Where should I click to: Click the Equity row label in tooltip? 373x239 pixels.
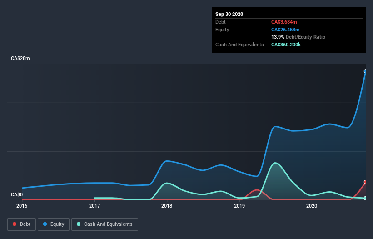pyautogui.click(x=222, y=30)
